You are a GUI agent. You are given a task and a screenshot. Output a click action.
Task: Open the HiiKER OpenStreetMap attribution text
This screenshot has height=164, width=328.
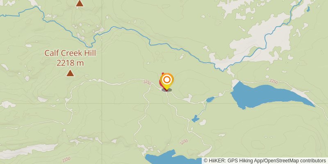point(265,160)
